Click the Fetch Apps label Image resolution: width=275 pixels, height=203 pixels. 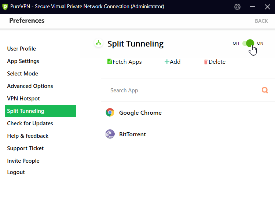(127, 62)
